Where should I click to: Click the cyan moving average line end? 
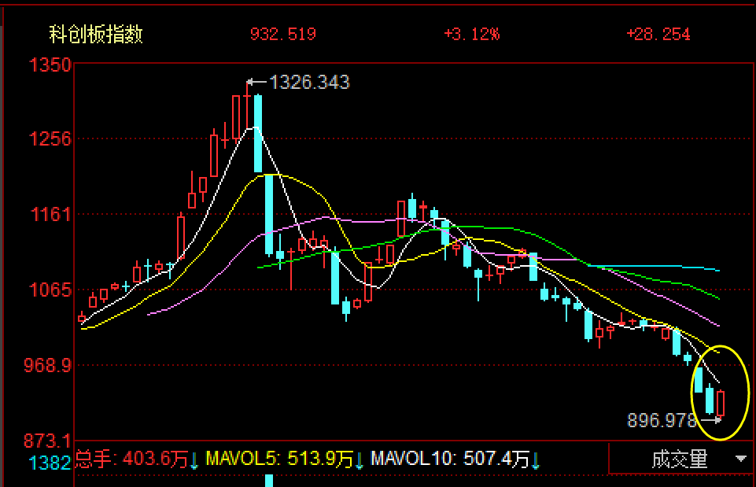point(717,270)
